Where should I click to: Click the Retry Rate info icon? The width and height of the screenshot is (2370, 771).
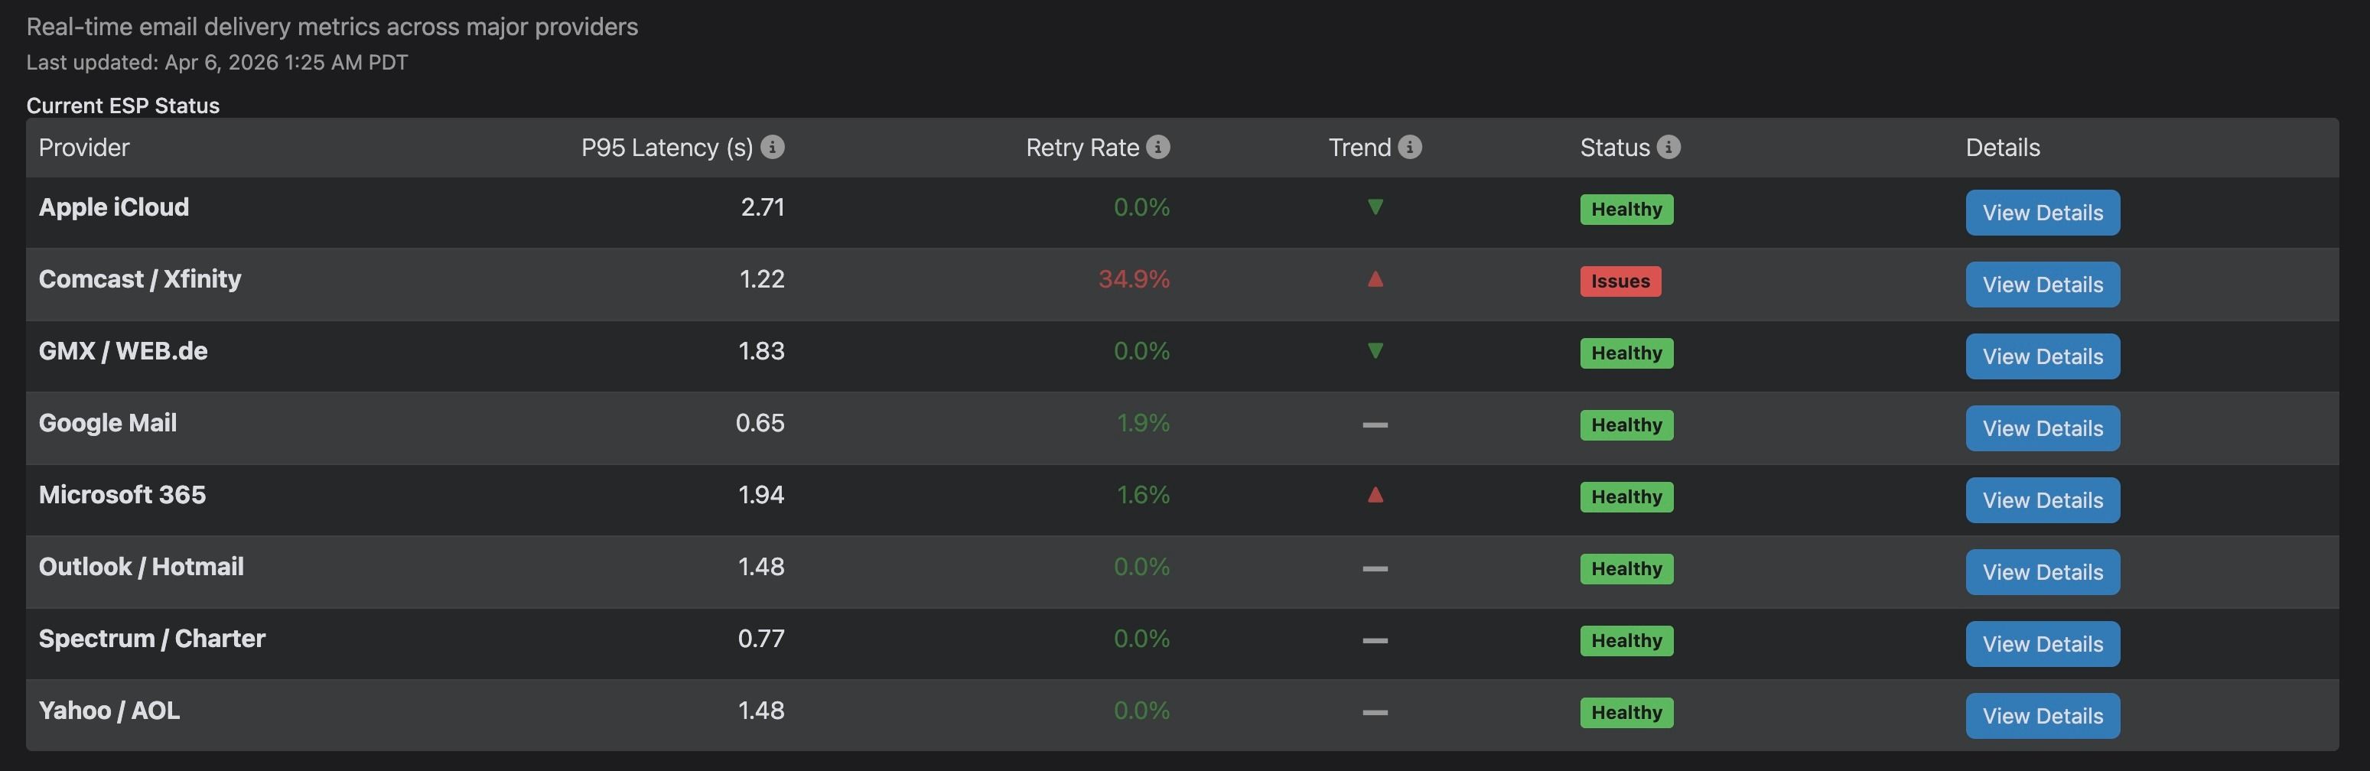(1158, 147)
